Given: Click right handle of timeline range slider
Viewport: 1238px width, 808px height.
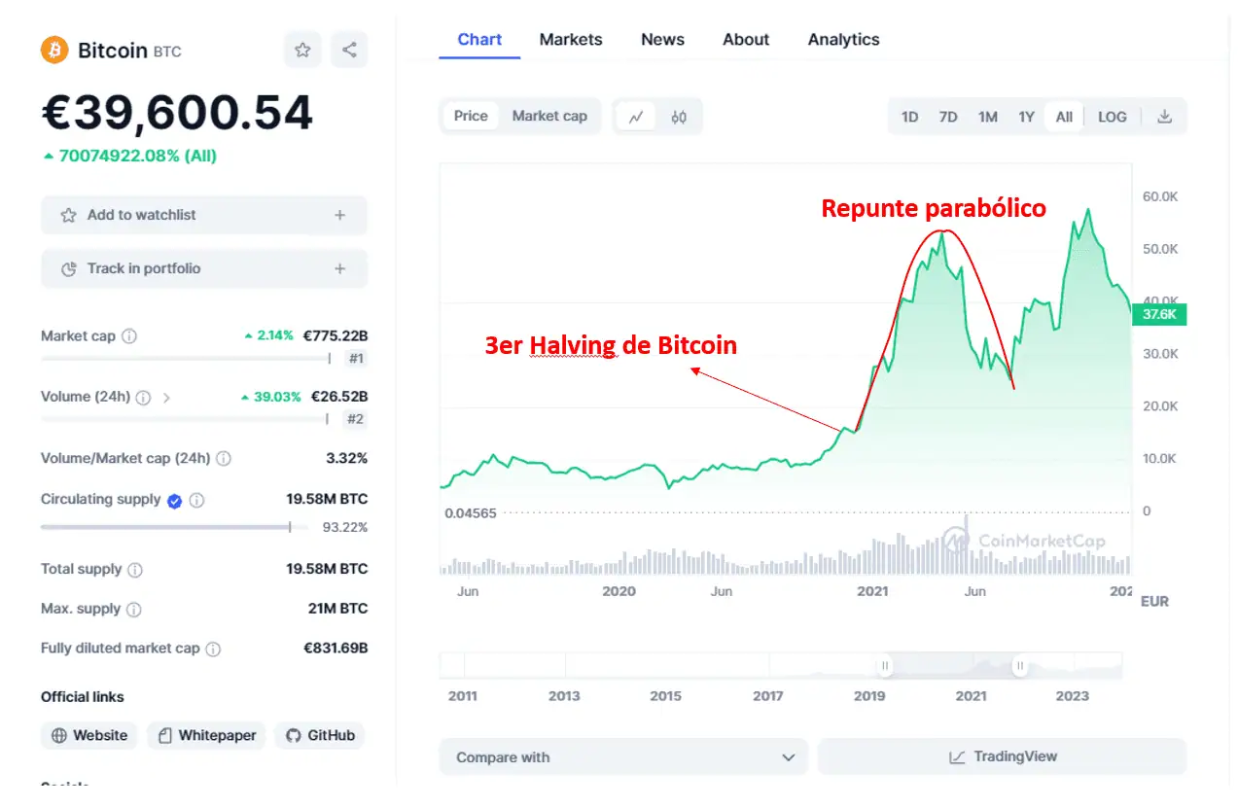Looking at the screenshot, I should 1019,666.
